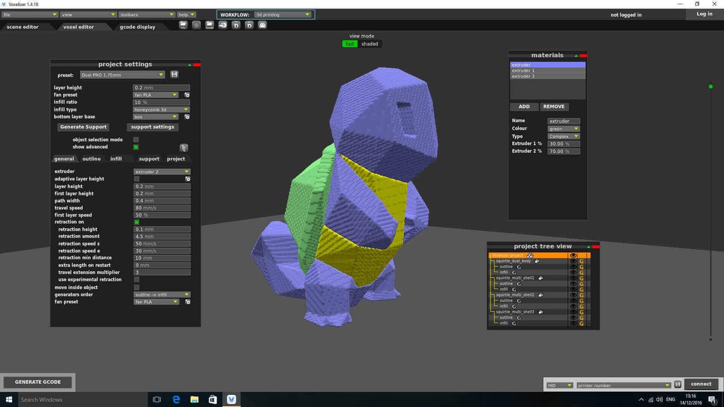Screen dimensions: 724x407
Task: Close the materials panel red button
Action: click(x=583, y=55)
